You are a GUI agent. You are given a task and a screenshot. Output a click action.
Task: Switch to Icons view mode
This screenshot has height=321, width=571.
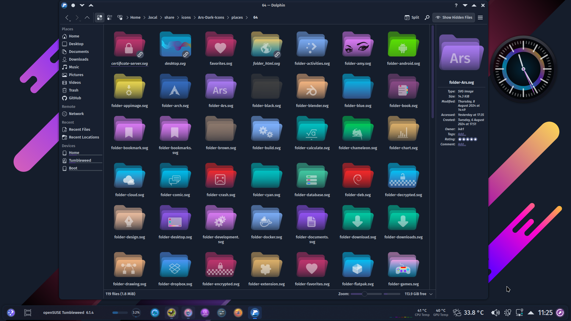pos(100,18)
